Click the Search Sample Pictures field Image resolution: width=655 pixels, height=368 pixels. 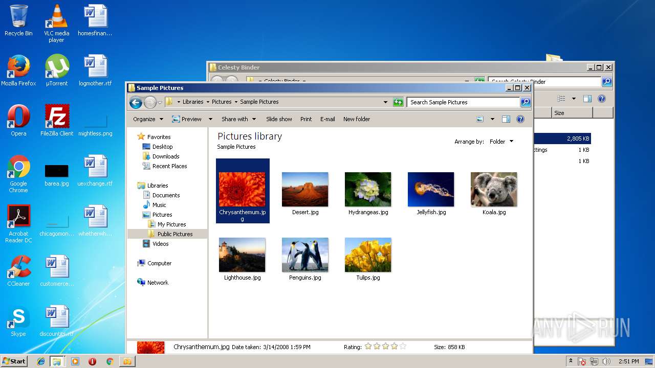pos(463,102)
